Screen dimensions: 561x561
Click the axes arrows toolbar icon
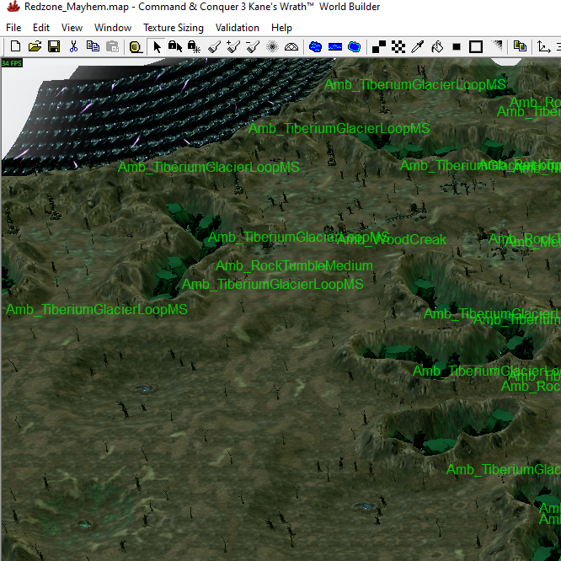click(x=544, y=47)
